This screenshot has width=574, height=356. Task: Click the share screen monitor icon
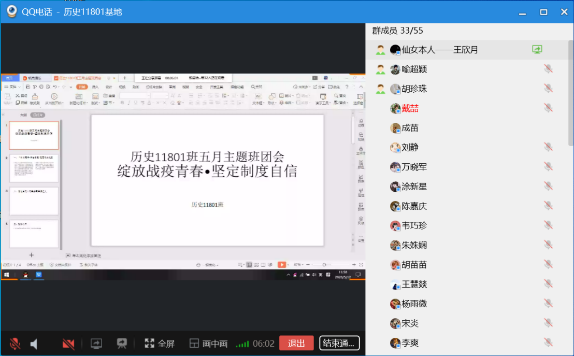[x=96, y=344]
